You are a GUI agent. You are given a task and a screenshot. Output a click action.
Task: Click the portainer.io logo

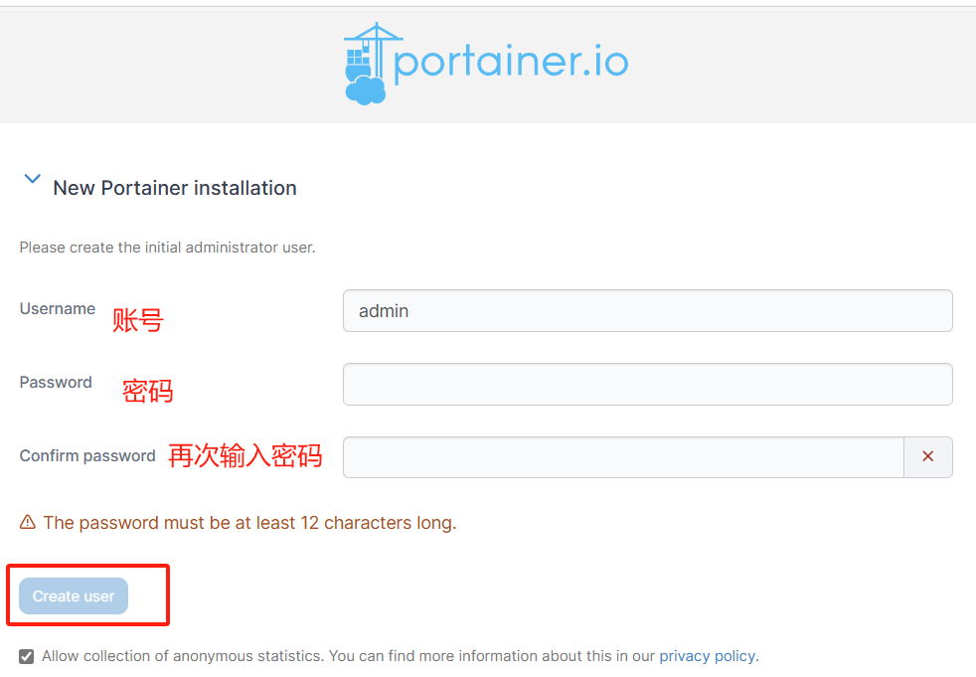click(x=486, y=64)
